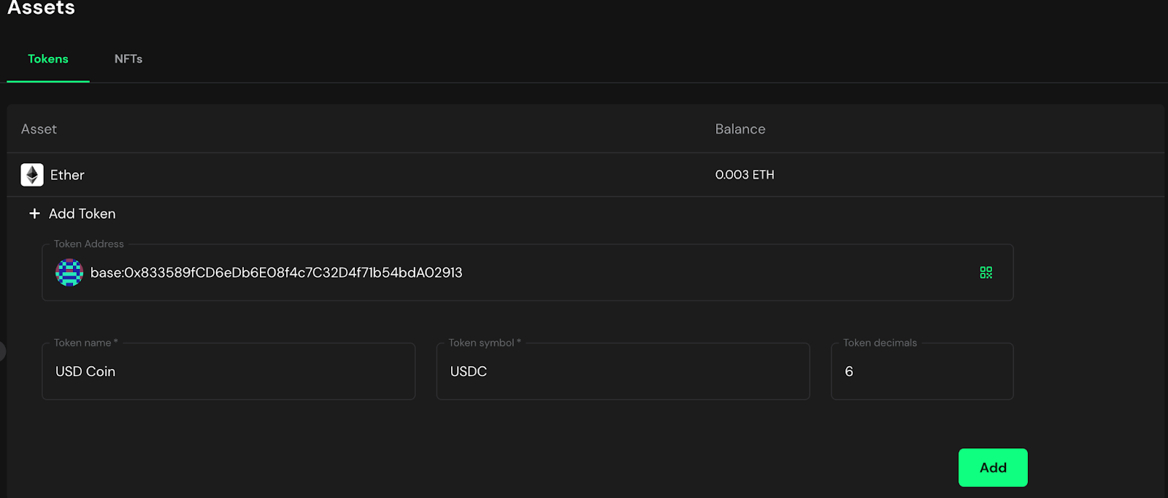Click the Token Address input field
Screen dimensions: 1168x498
pyautogui.click(x=511, y=273)
